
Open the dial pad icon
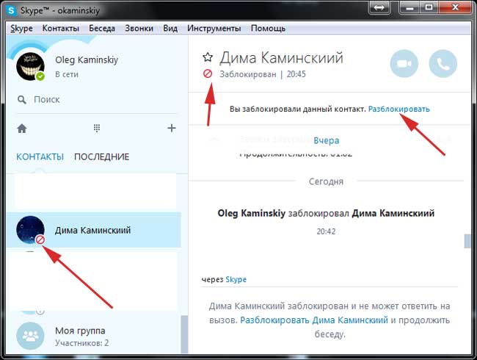(96, 129)
